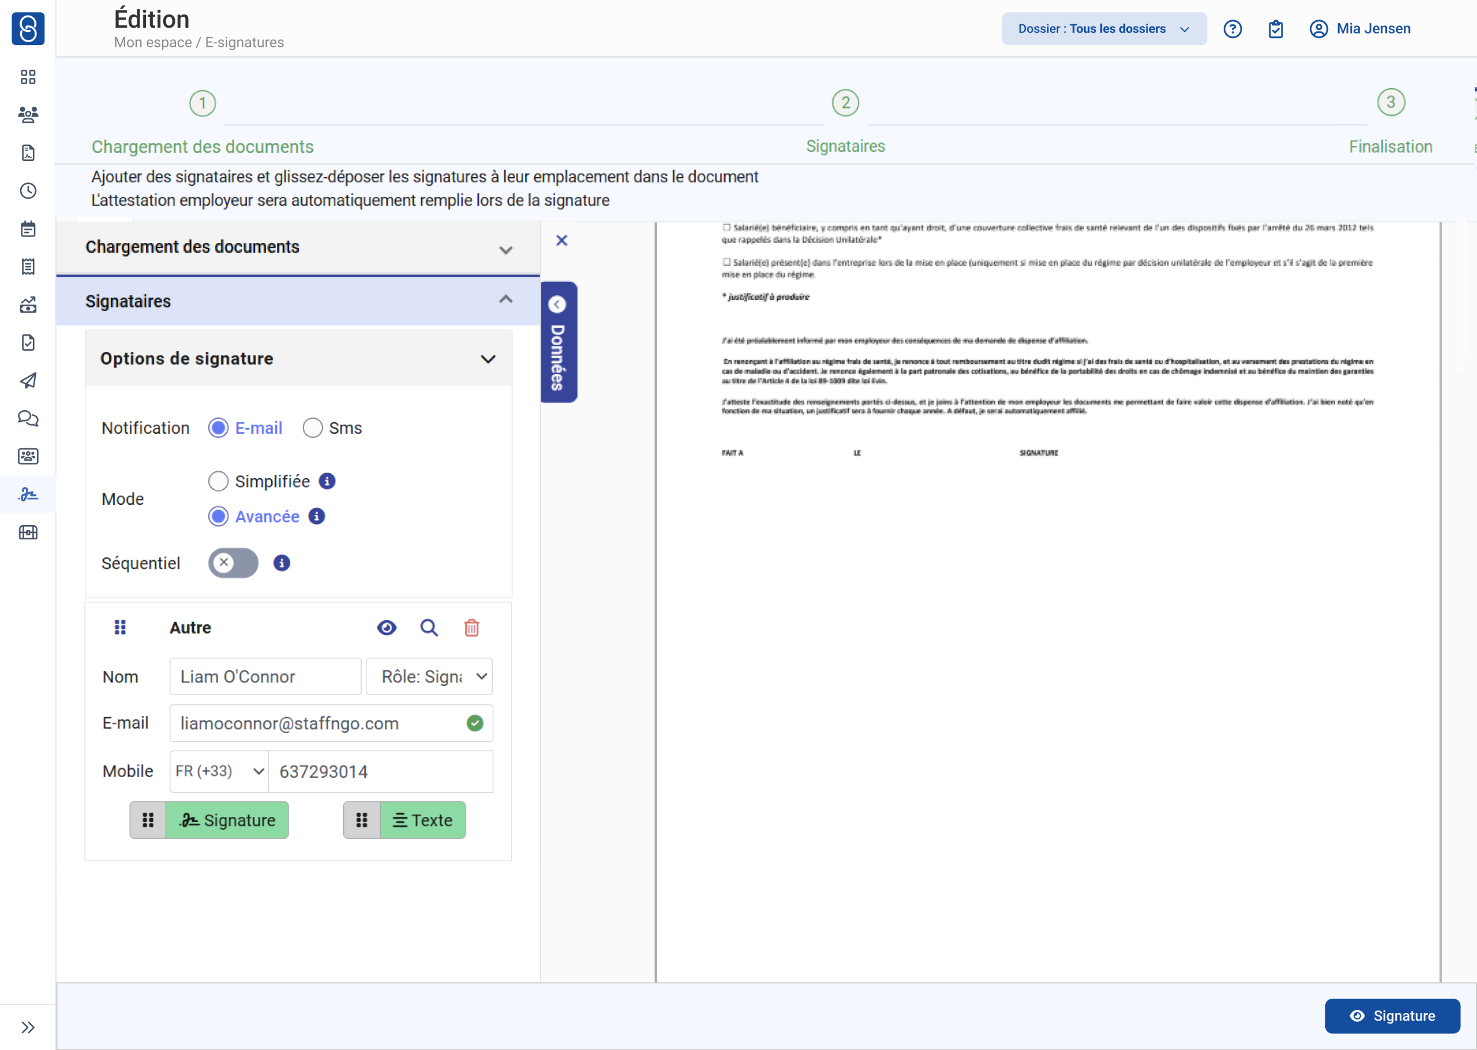Click the user profile icon beside Mia Jensen

pos(1318,29)
